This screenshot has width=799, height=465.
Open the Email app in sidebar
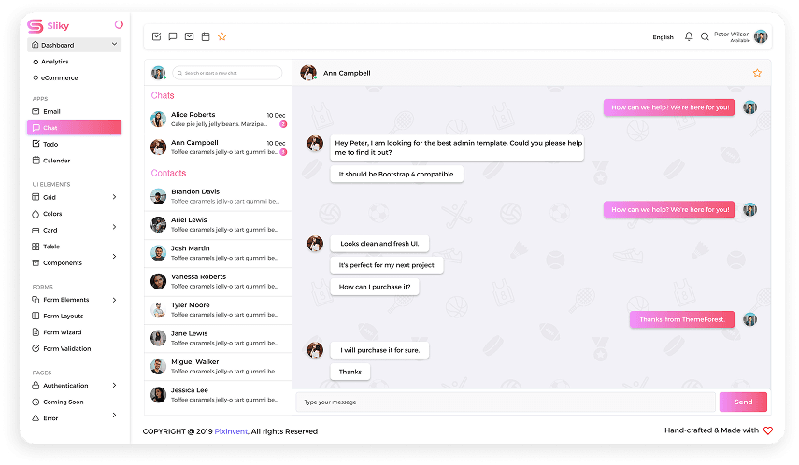(x=51, y=111)
